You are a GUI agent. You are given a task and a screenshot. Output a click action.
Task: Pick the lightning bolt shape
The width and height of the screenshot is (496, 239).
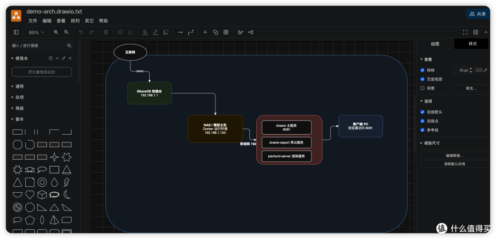coord(67,182)
